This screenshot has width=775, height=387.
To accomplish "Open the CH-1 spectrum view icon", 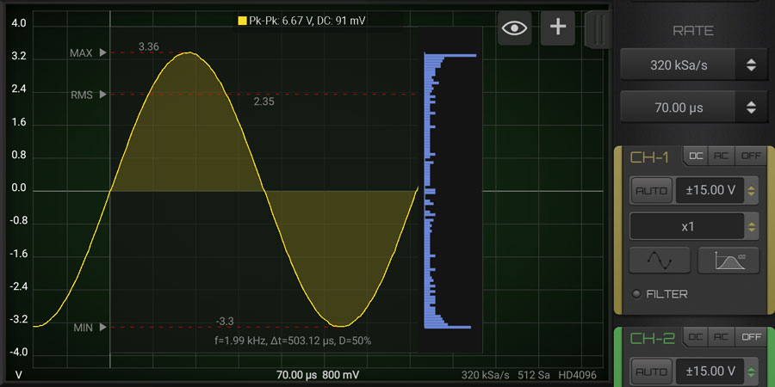I will click(728, 260).
